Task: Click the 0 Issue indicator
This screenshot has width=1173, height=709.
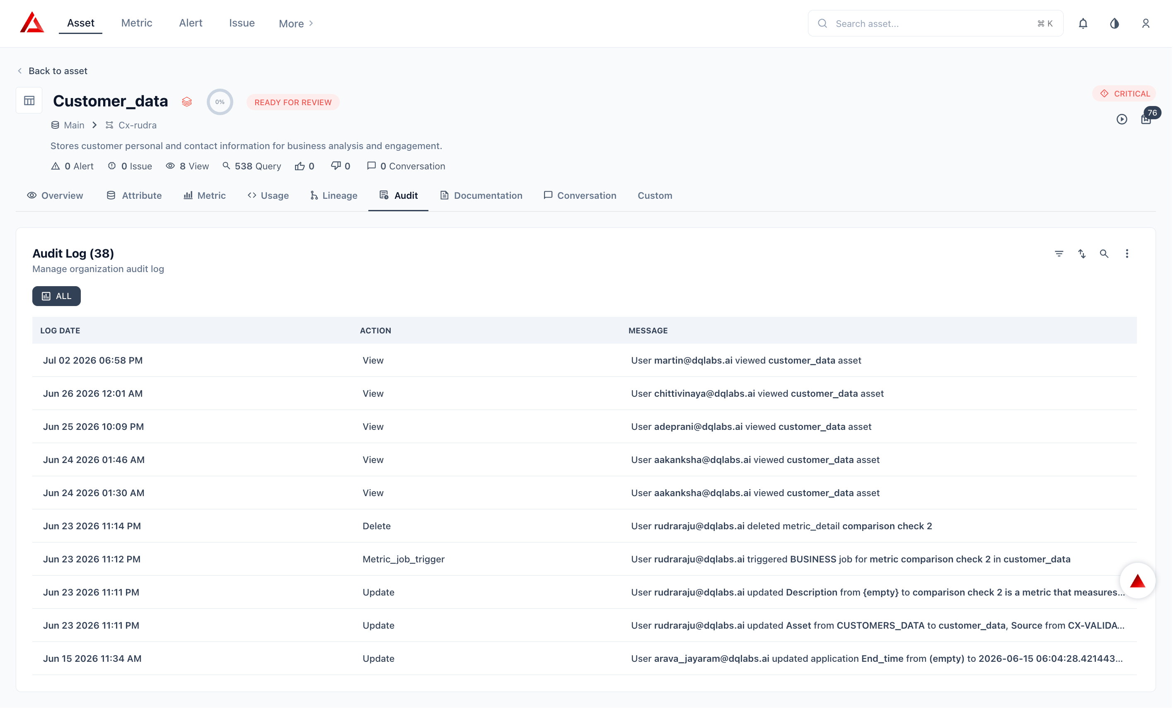Action: point(130,166)
